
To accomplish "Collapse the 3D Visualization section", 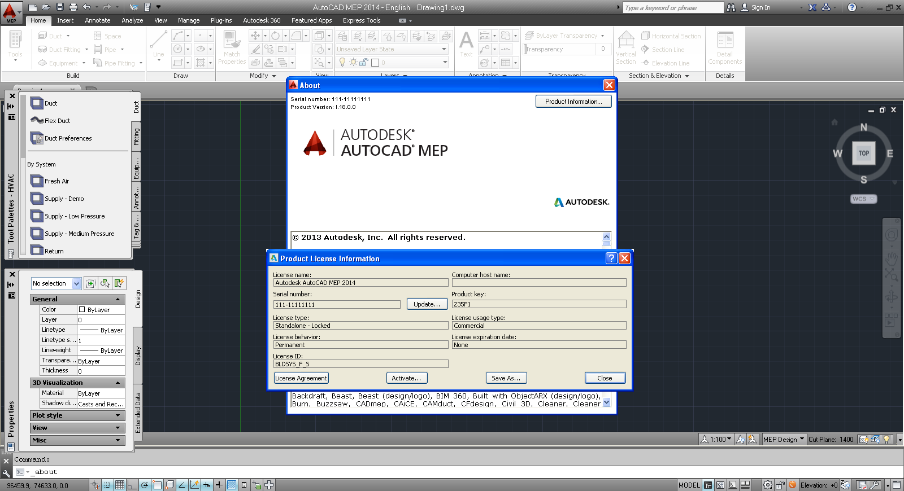I will pos(118,383).
